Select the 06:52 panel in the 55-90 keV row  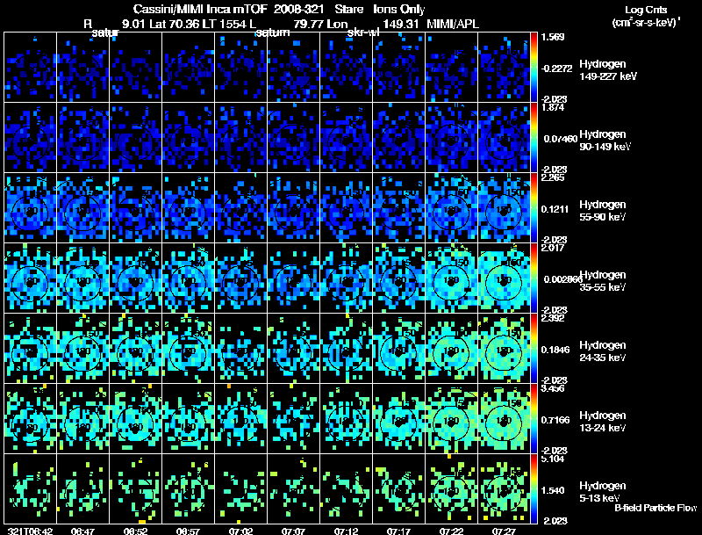coord(135,208)
